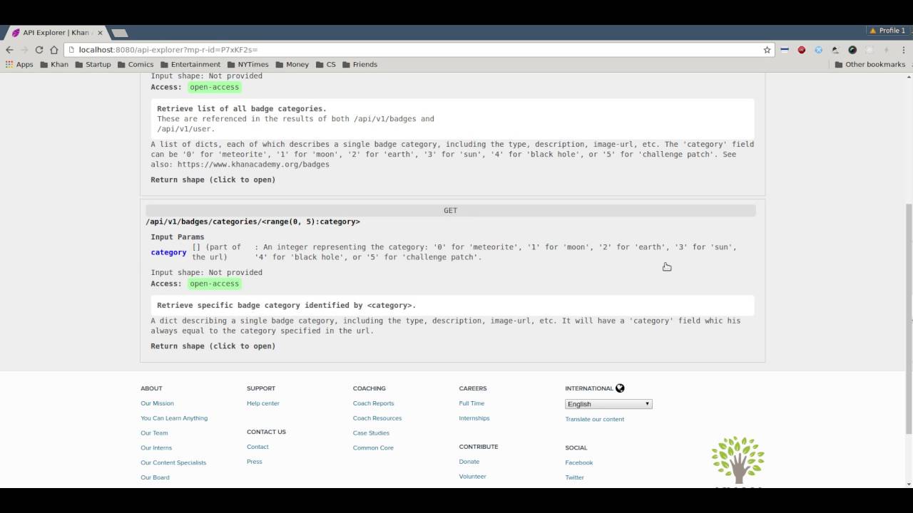This screenshot has width=913, height=513.
Task: Click the Press footer link
Action: [255, 462]
